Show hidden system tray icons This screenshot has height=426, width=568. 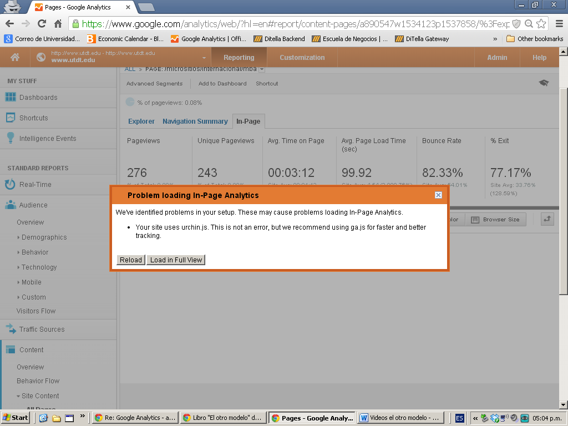coord(475,418)
